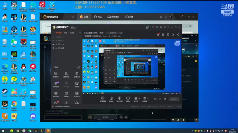238x133 pixels.
Task: Open WeGame 主页 tab
Action: [84, 17]
